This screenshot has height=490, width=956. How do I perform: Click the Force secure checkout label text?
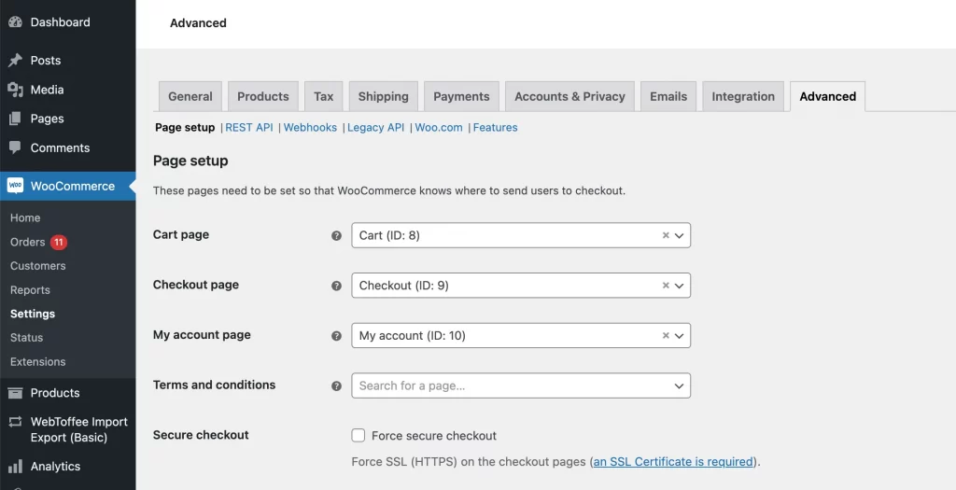[433, 436]
